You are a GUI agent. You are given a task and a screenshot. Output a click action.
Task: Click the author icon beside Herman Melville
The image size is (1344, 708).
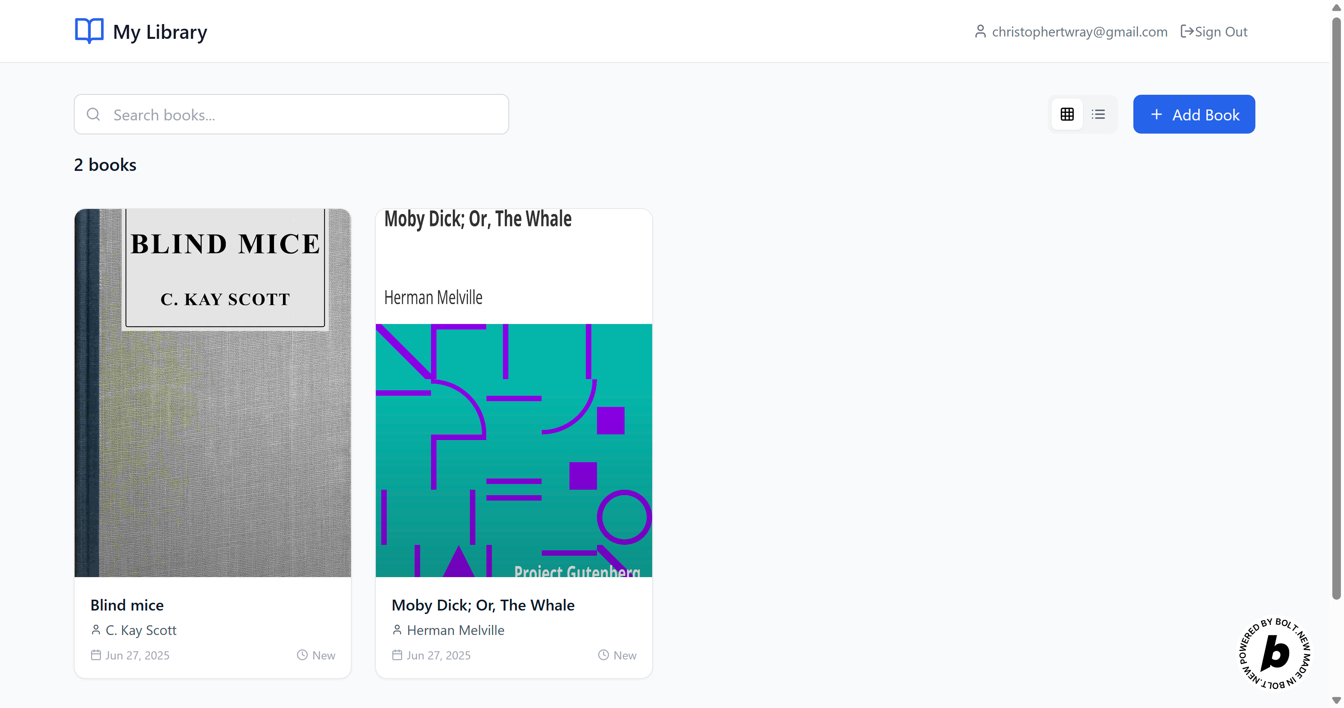(x=397, y=630)
